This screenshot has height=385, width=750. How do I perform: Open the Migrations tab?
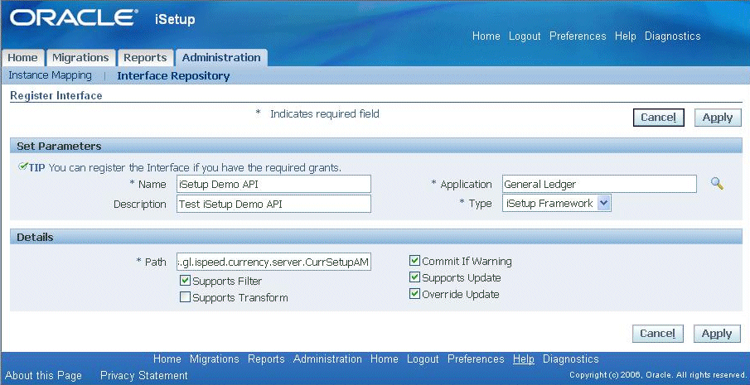tap(80, 58)
